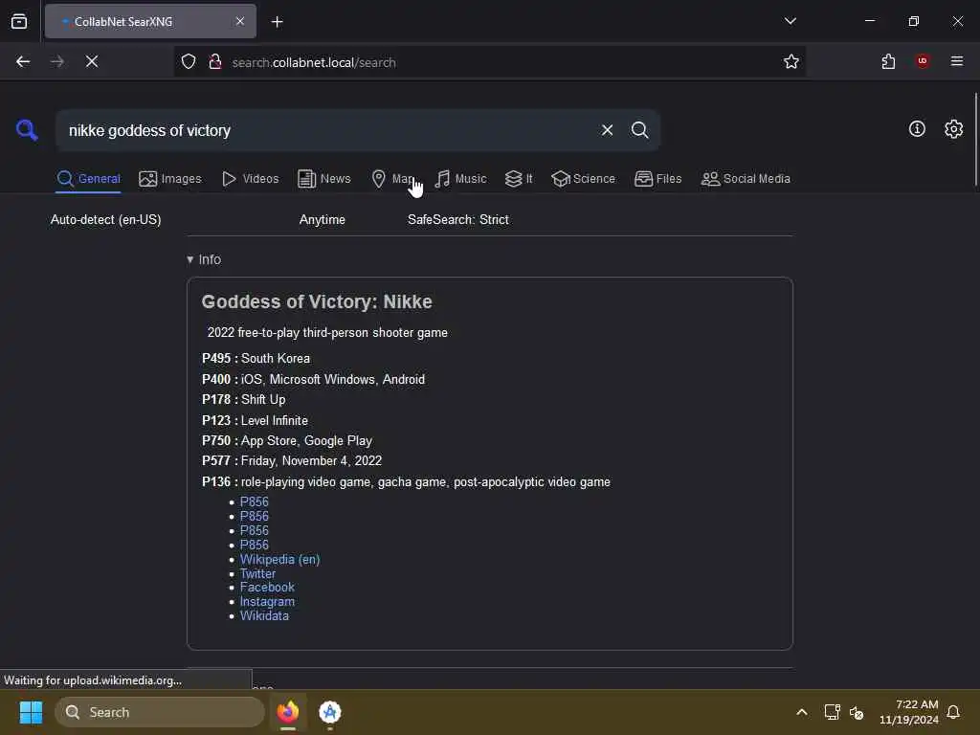Open Firefox application hamburger menu
The height and width of the screenshot is (735, 980).
pos(957,61)
